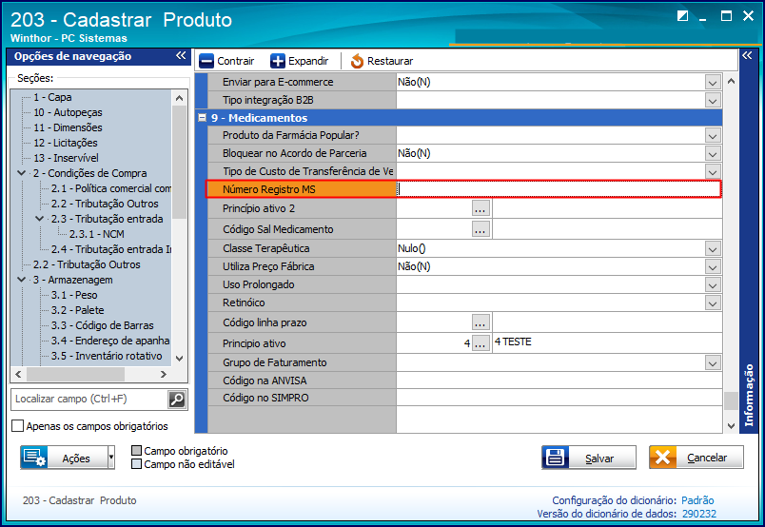Viewport: 765px width, 527px height.
Task: Click the Salvar floppy disk icon
Action: pos(556,458)
